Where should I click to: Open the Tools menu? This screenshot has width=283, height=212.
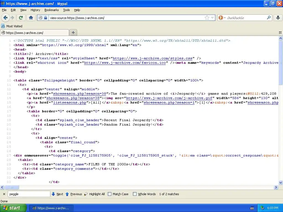click(x=66, y=10)
